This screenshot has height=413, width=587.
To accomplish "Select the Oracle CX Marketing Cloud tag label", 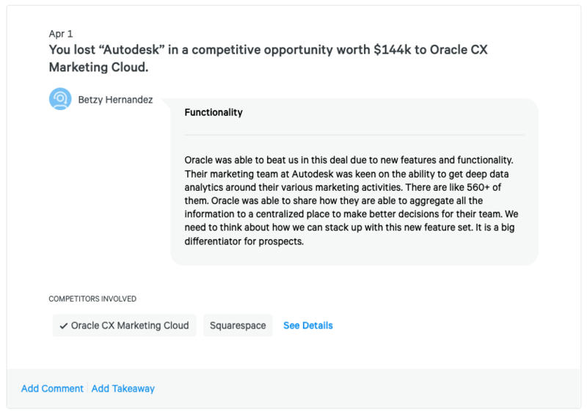I will coord(129,326).
